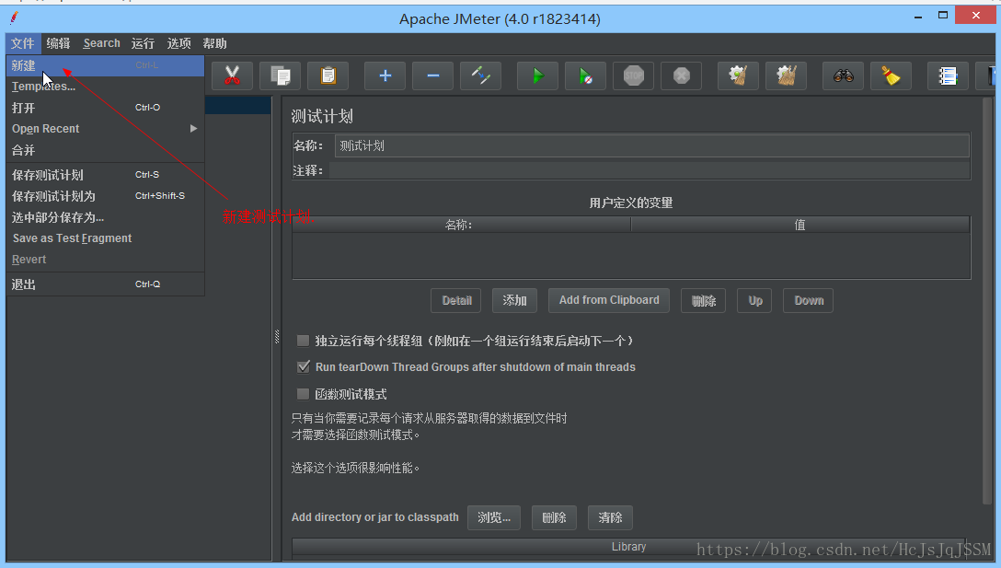Click Add from Clipboard button
The image size is (1001, 568).
point(609,300)
